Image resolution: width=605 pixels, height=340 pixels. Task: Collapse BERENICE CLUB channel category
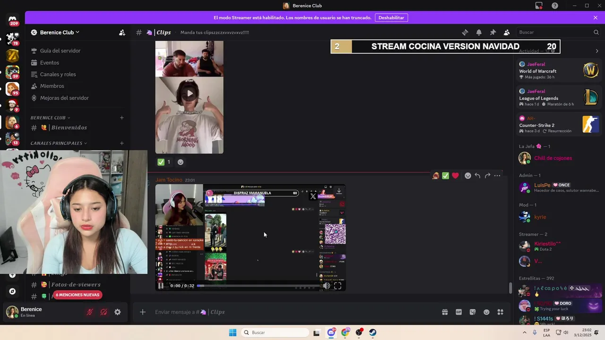coord(51,118)
